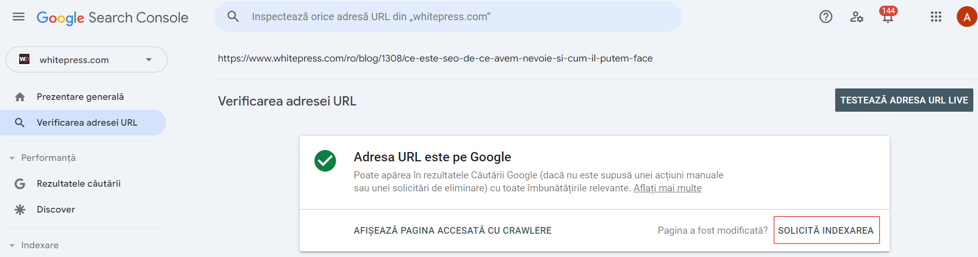This screenshot has height=257, width=978.
Task: Open notifications bell with 144 badge
Action: [888, 15]
